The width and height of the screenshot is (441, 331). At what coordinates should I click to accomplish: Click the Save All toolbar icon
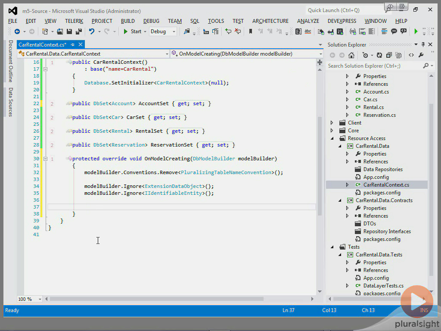(79, 31)
